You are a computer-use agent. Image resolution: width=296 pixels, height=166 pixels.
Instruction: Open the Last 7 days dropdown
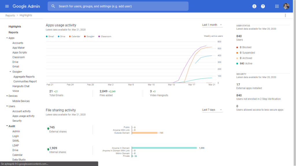(212, 110)
